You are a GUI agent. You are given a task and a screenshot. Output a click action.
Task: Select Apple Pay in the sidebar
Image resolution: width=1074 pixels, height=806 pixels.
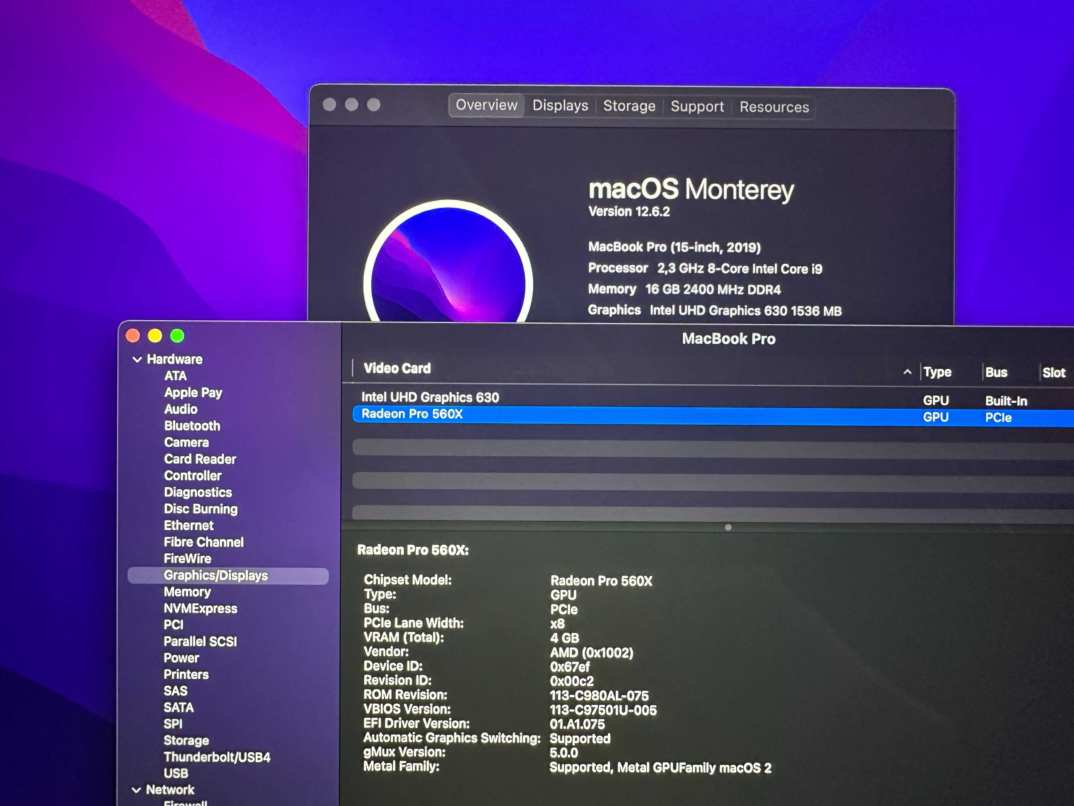coord(193,393)
